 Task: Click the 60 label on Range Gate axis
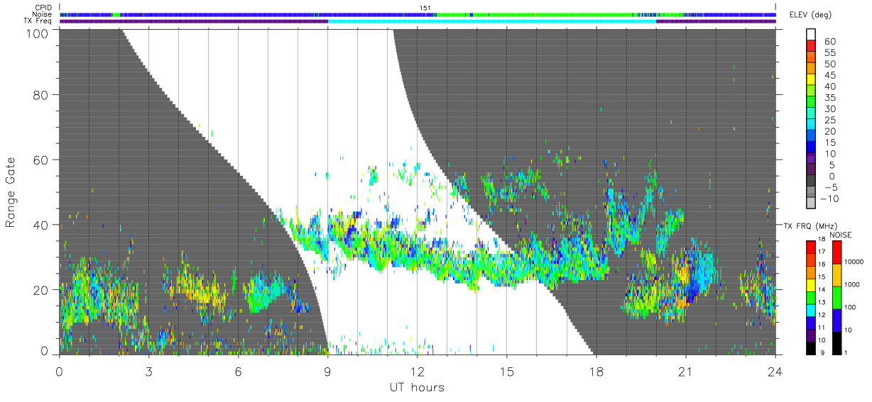pyautogui.click(x=40, y=160)
